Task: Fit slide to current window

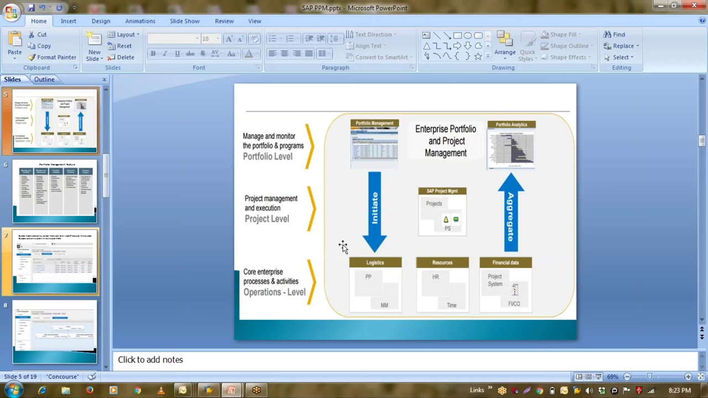Action: tap(701, 376)
